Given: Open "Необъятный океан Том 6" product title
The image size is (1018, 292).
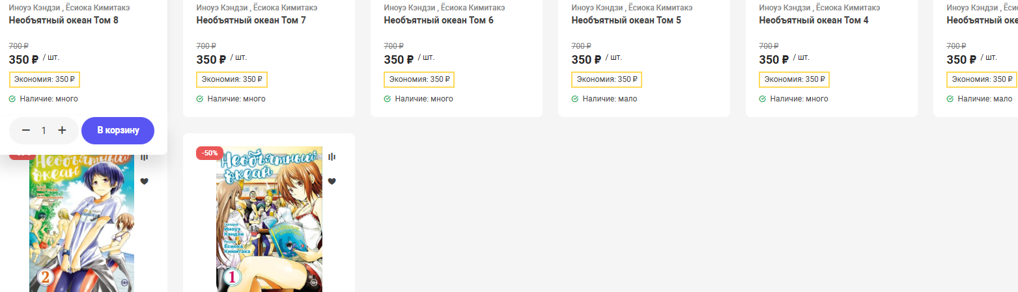Looking at the screenshot, I should click(x=438, y=20).
